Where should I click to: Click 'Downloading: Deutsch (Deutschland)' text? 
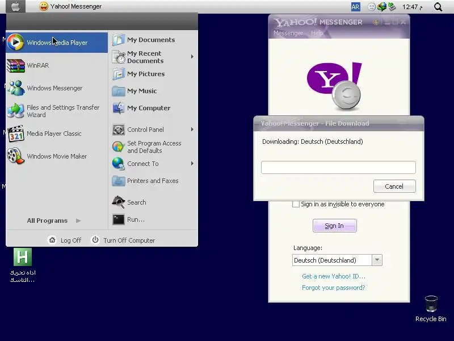tap(313, 142)
